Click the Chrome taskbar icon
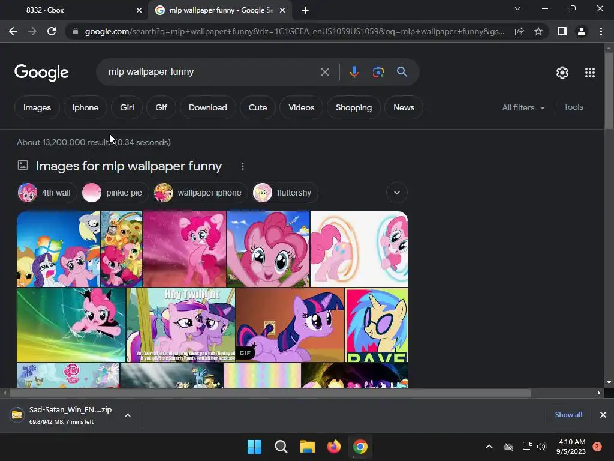This screenshot has height=461, width=614. 360,447
